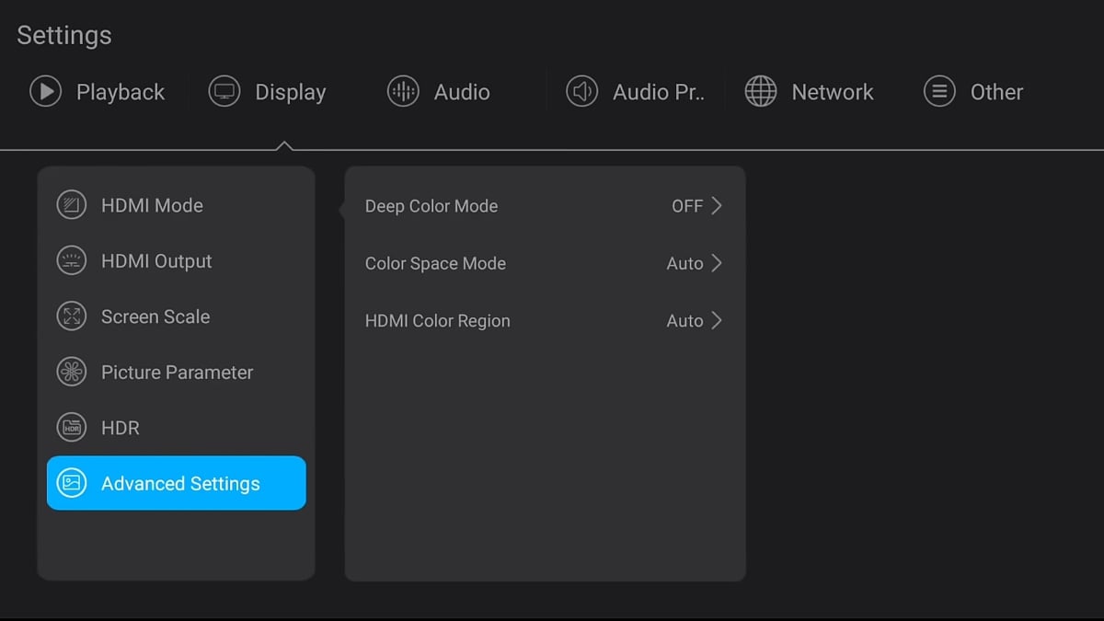Screen dimensions: 1104x621
Task: Open the Network tab label
Action: tap(833, 92)
